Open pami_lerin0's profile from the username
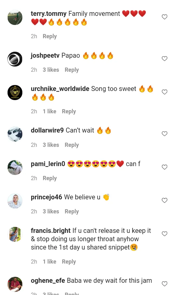The width and height of the screenshot is (187, 295). click(x=48, y=164)
